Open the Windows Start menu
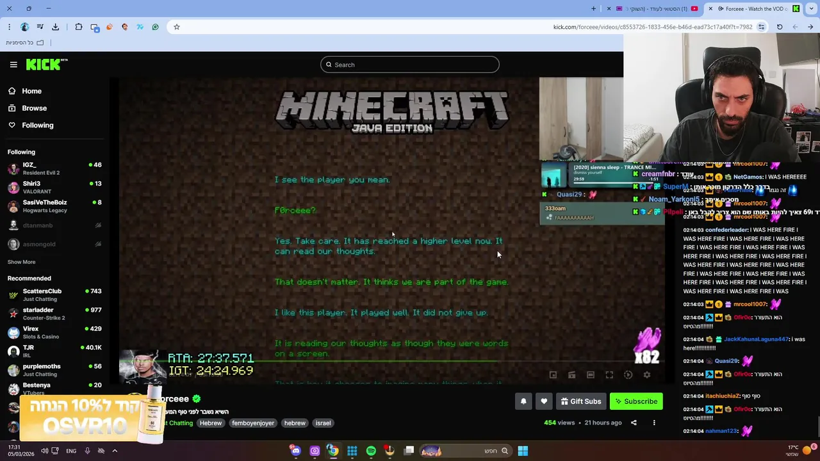820x461 pixels. [523, 451]
